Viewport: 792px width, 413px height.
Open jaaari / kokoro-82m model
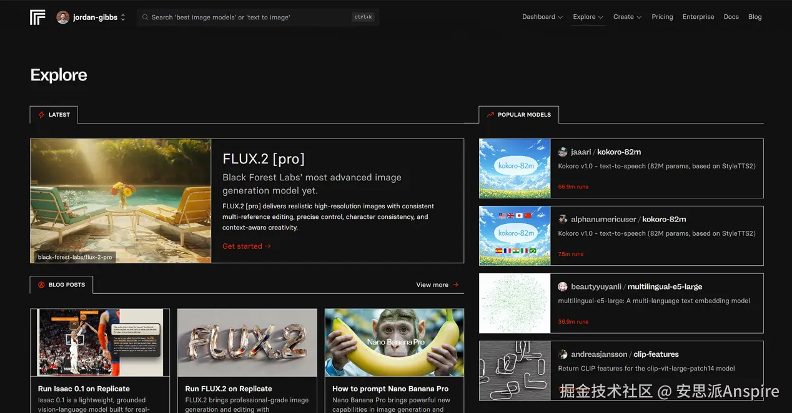[x=606, y=152]
